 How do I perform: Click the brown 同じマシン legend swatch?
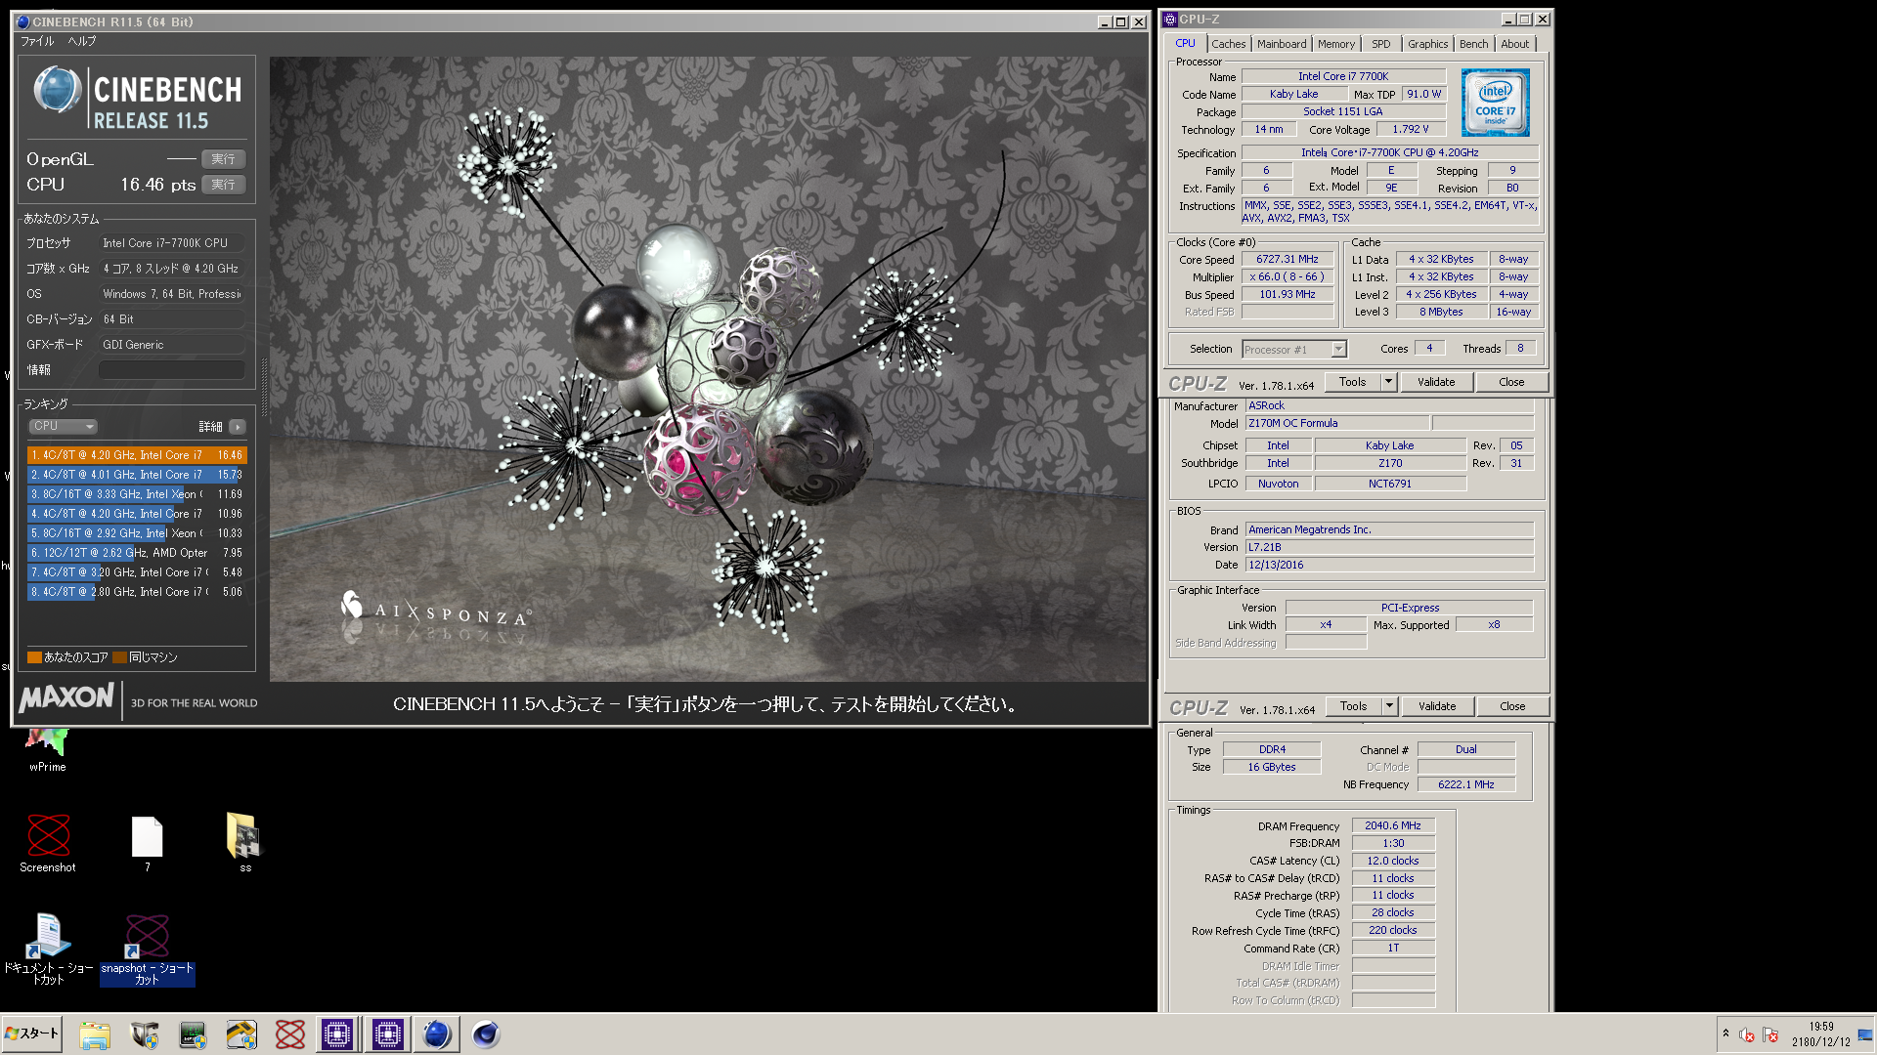pyautogui.click(x=119, y=657)
